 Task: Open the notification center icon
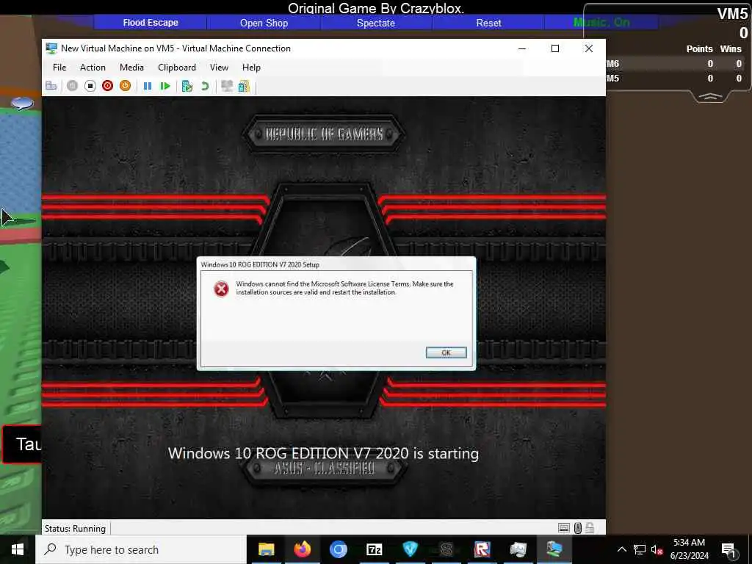pyautogui.click(x=728, y=550)
